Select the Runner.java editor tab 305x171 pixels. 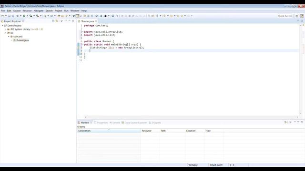(x=87, y=21)
